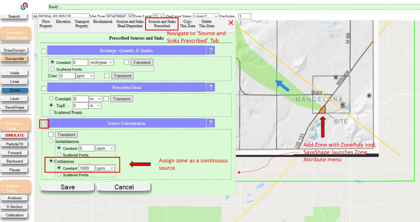The width and height of the screenshot is (420, 222).
Task: Open the GeoLayer Name dropdown
Action: pyautogui.click(x=206, y=17)
